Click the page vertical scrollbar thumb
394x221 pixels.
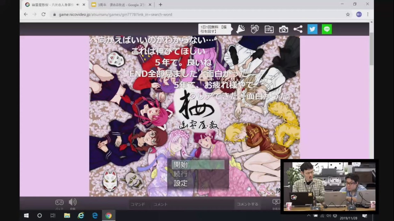[371, 49]
